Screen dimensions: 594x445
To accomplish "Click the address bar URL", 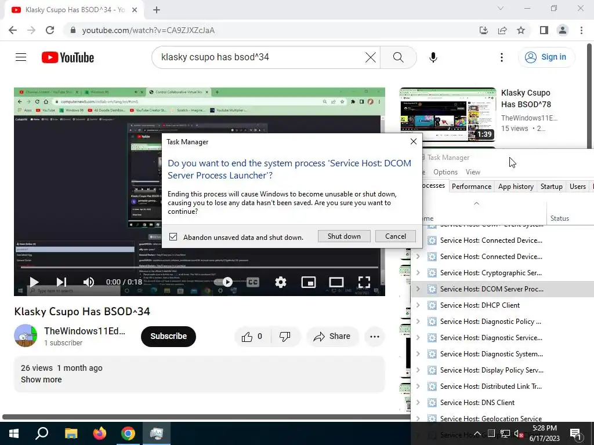I will 148,30.
